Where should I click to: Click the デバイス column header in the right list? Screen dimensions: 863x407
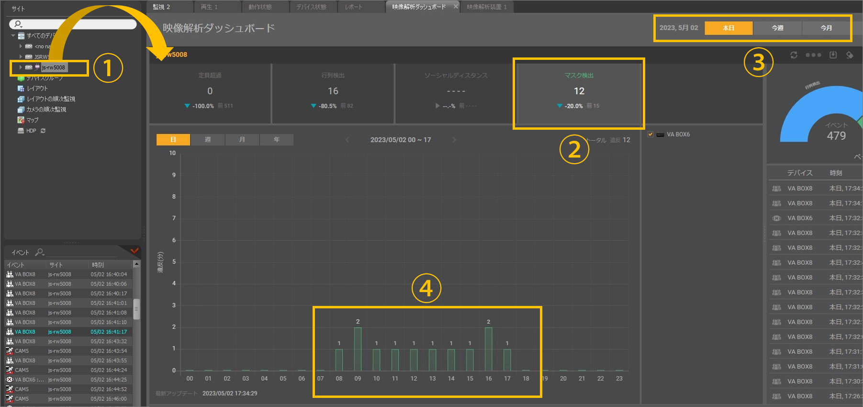point(800,173)
